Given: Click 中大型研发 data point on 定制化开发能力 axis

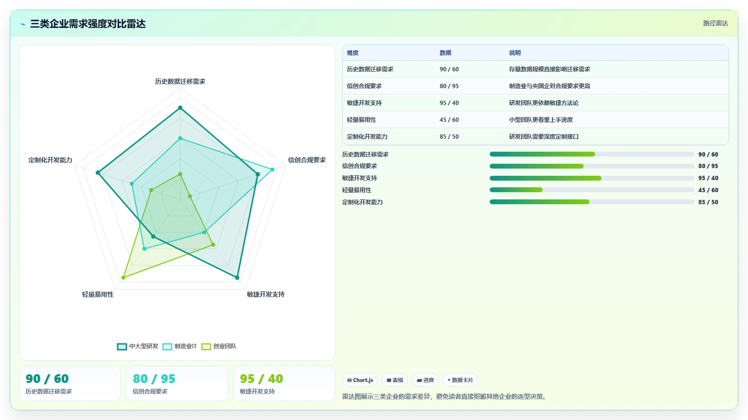Looking at the screenshot, I should 98,172.
